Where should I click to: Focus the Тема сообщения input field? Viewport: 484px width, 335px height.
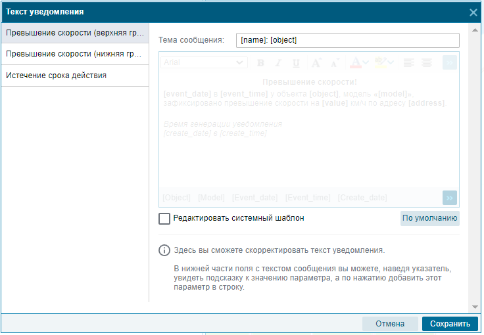point(348,40)
